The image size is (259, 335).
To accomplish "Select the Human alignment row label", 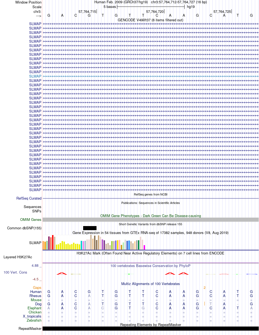I will [x=36, y=292].
